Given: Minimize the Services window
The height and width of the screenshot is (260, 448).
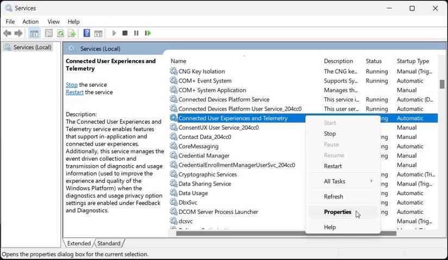Looking at the screenshot, I should (x=389, y=8).
